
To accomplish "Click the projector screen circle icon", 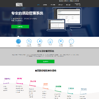I will click(61, 41).
